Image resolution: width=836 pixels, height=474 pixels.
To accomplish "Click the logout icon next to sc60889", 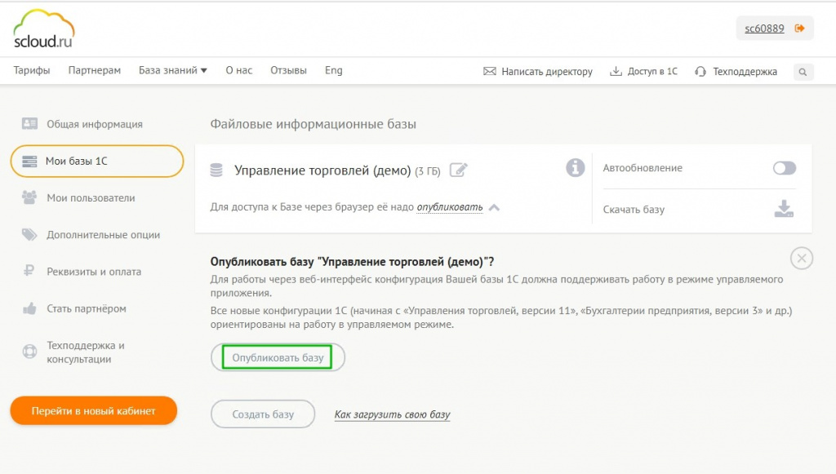I will tap(799, 29).
